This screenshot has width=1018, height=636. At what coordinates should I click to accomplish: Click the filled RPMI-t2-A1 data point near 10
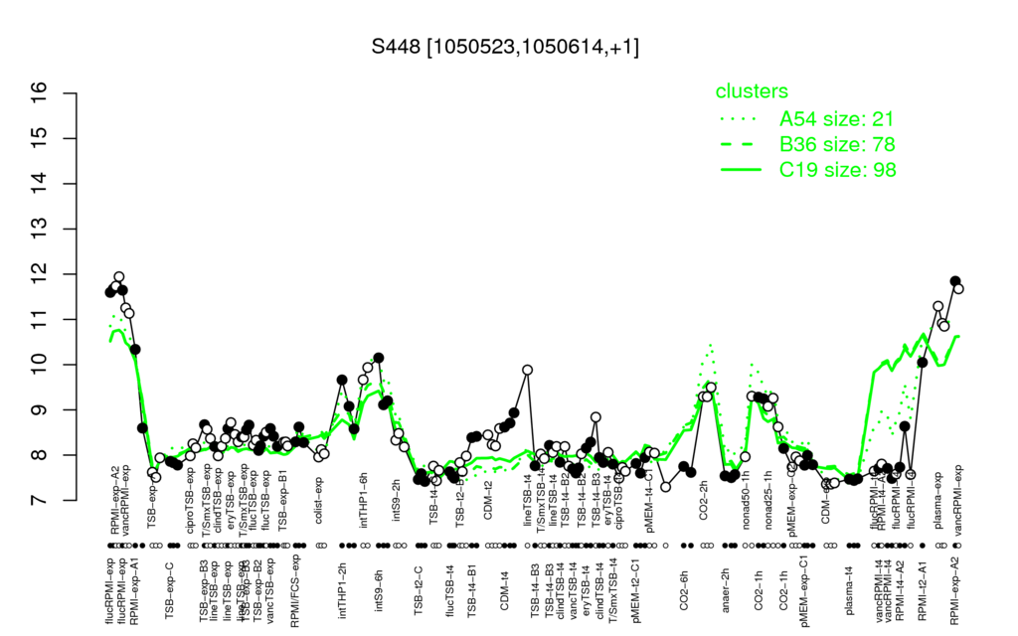923,363
